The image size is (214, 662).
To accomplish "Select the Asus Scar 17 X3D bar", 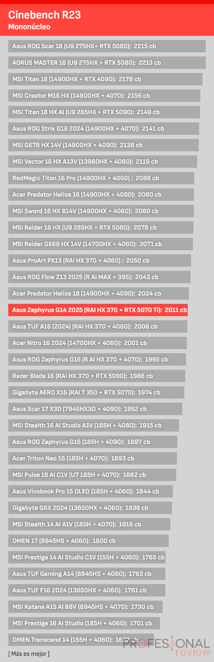I will tap(95, 409).
